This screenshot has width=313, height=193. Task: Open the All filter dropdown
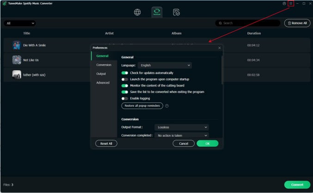20,23
